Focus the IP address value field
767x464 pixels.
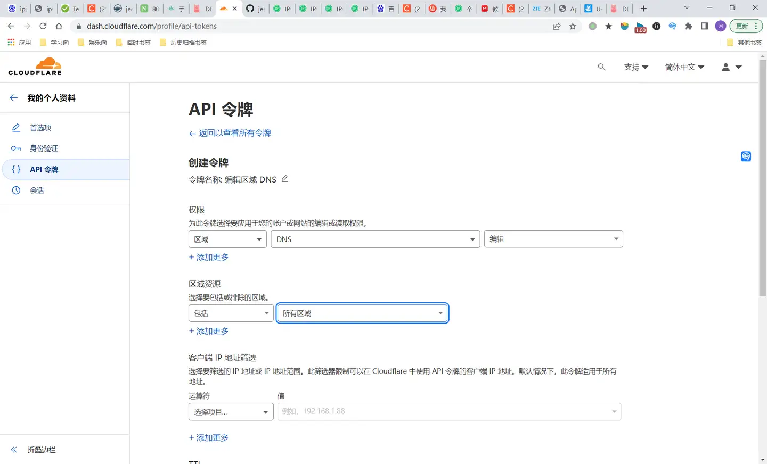point(449,412)
